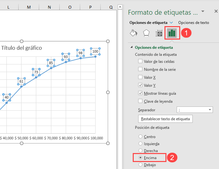Select the data label 85
Viewport: 219px width, 169px height.
[x=51, y=63]
